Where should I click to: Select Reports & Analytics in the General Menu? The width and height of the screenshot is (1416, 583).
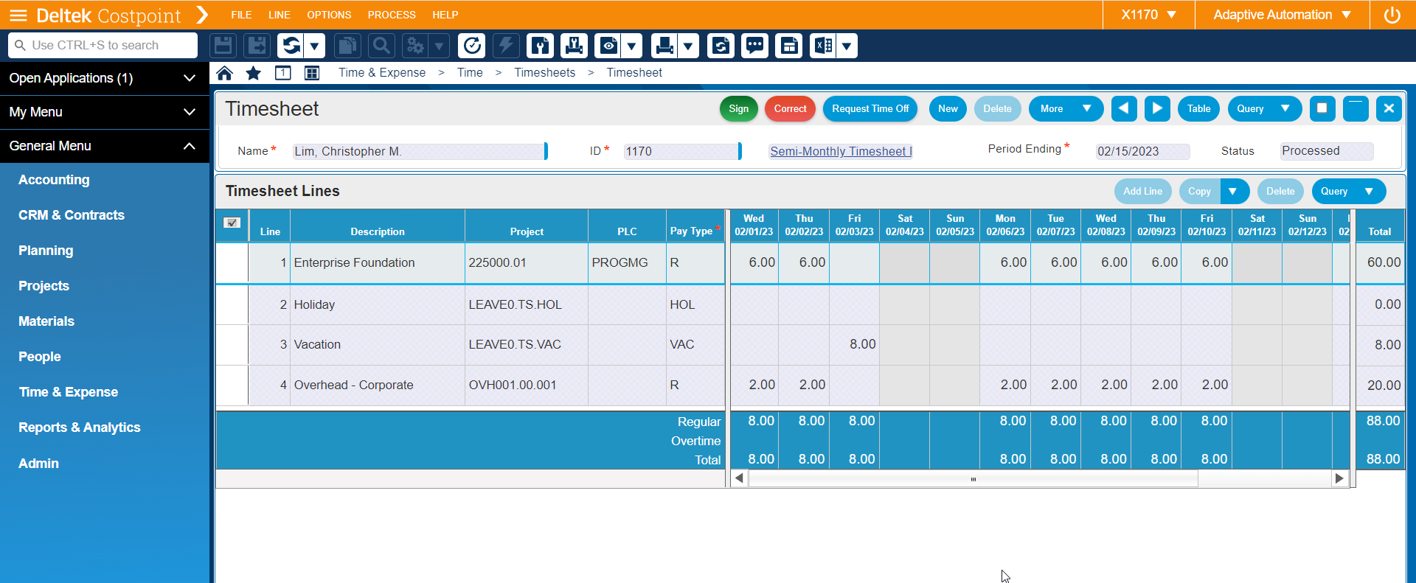tap(79, 427)
